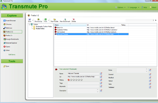Add a New Bookmark via toolbar
The image size is (158, 103).
click(x=65, y=20)
